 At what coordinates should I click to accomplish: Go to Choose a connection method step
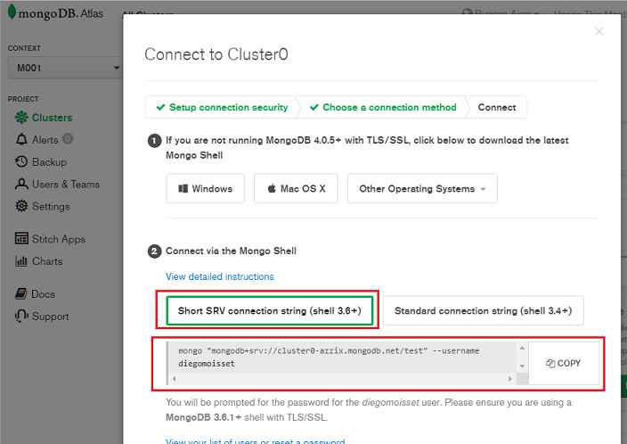point(384,107)
